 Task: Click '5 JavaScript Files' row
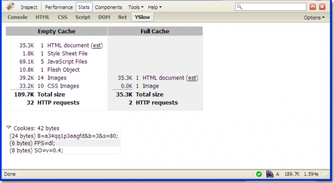point(53,61)
